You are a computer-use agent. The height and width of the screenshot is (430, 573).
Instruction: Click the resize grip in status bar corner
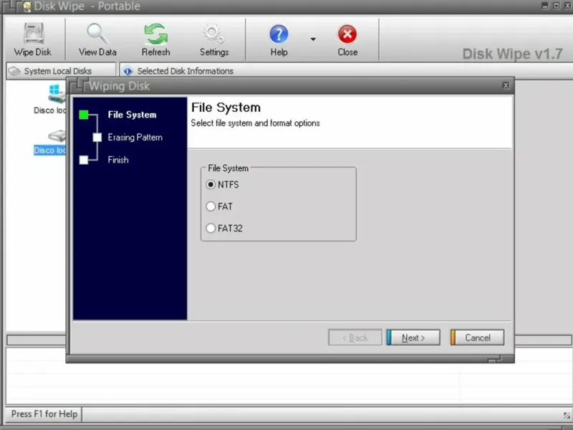tap(567, 416)
